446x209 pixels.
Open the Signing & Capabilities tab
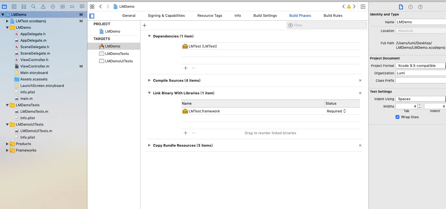pyautogui.click(x=166, y=16)
